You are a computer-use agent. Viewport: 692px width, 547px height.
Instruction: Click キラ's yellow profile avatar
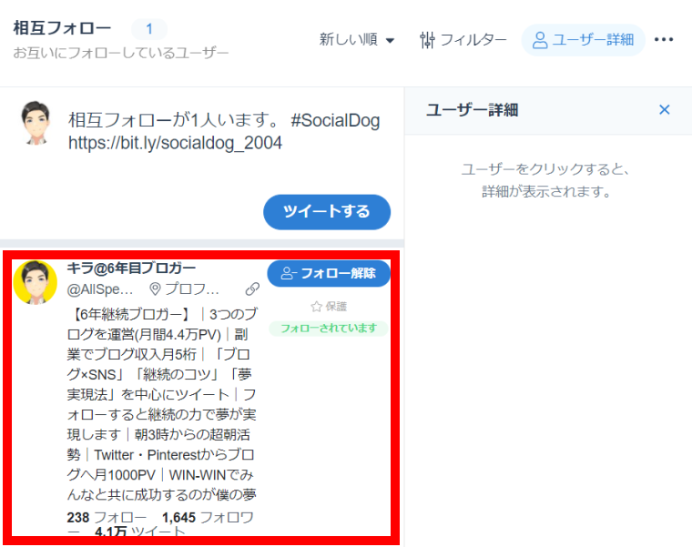click(x=36, y=282)
